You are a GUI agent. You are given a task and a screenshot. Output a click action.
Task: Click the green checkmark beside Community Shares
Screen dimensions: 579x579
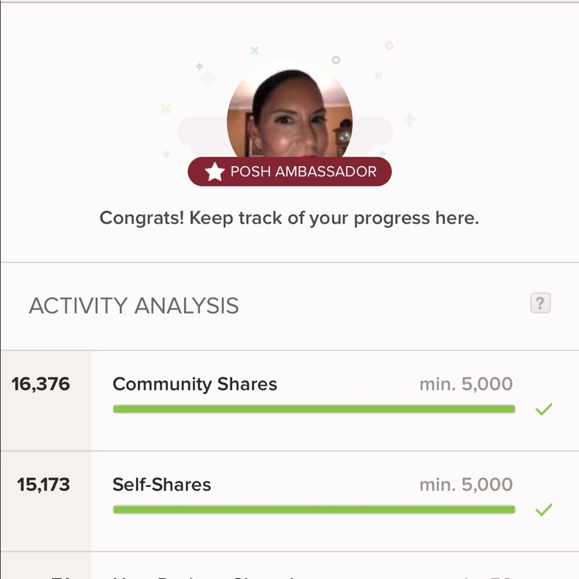[543, 410]
